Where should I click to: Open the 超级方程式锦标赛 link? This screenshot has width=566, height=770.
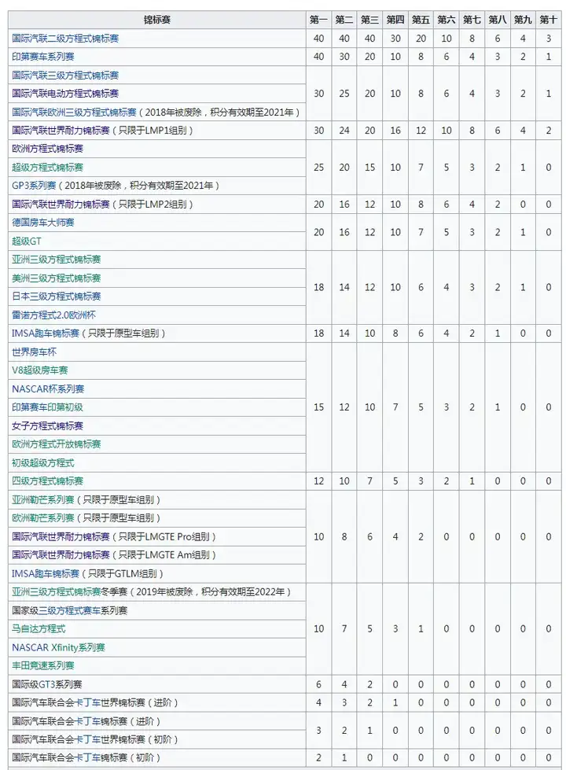point(48,167)
